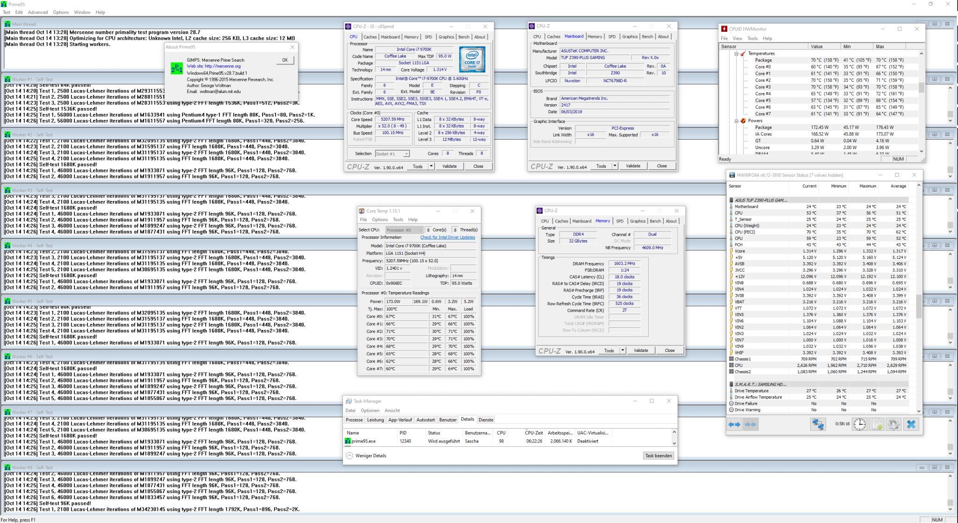Click Core Temp title bar app icon
The height and width of the screenshot is (523, 958).
362,211
